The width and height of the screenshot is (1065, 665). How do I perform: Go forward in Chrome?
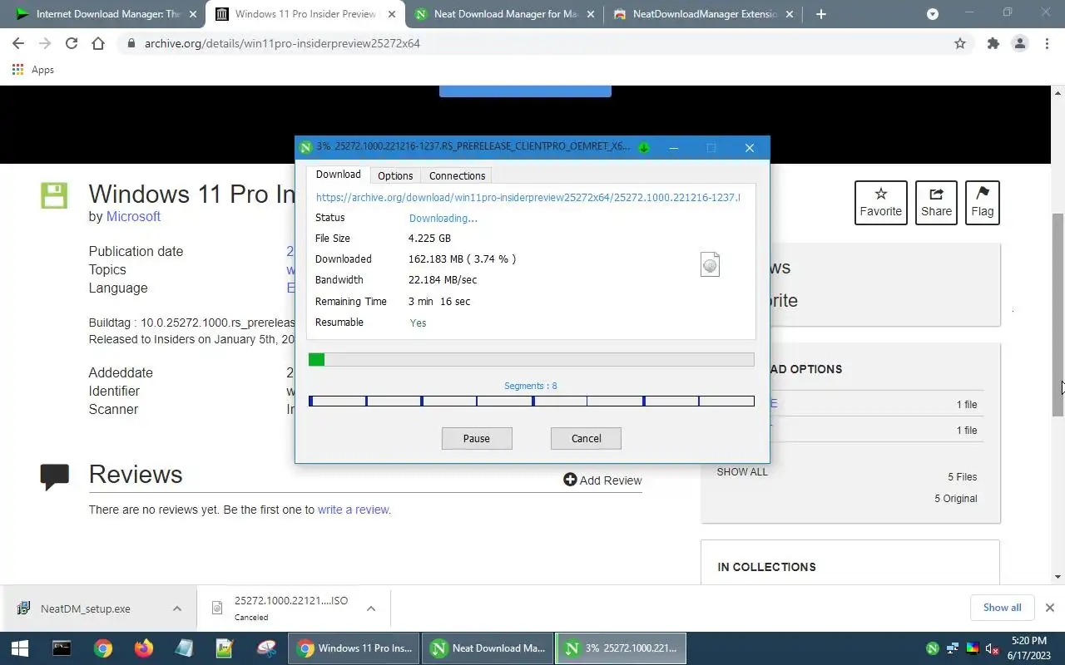coord(45,43)
